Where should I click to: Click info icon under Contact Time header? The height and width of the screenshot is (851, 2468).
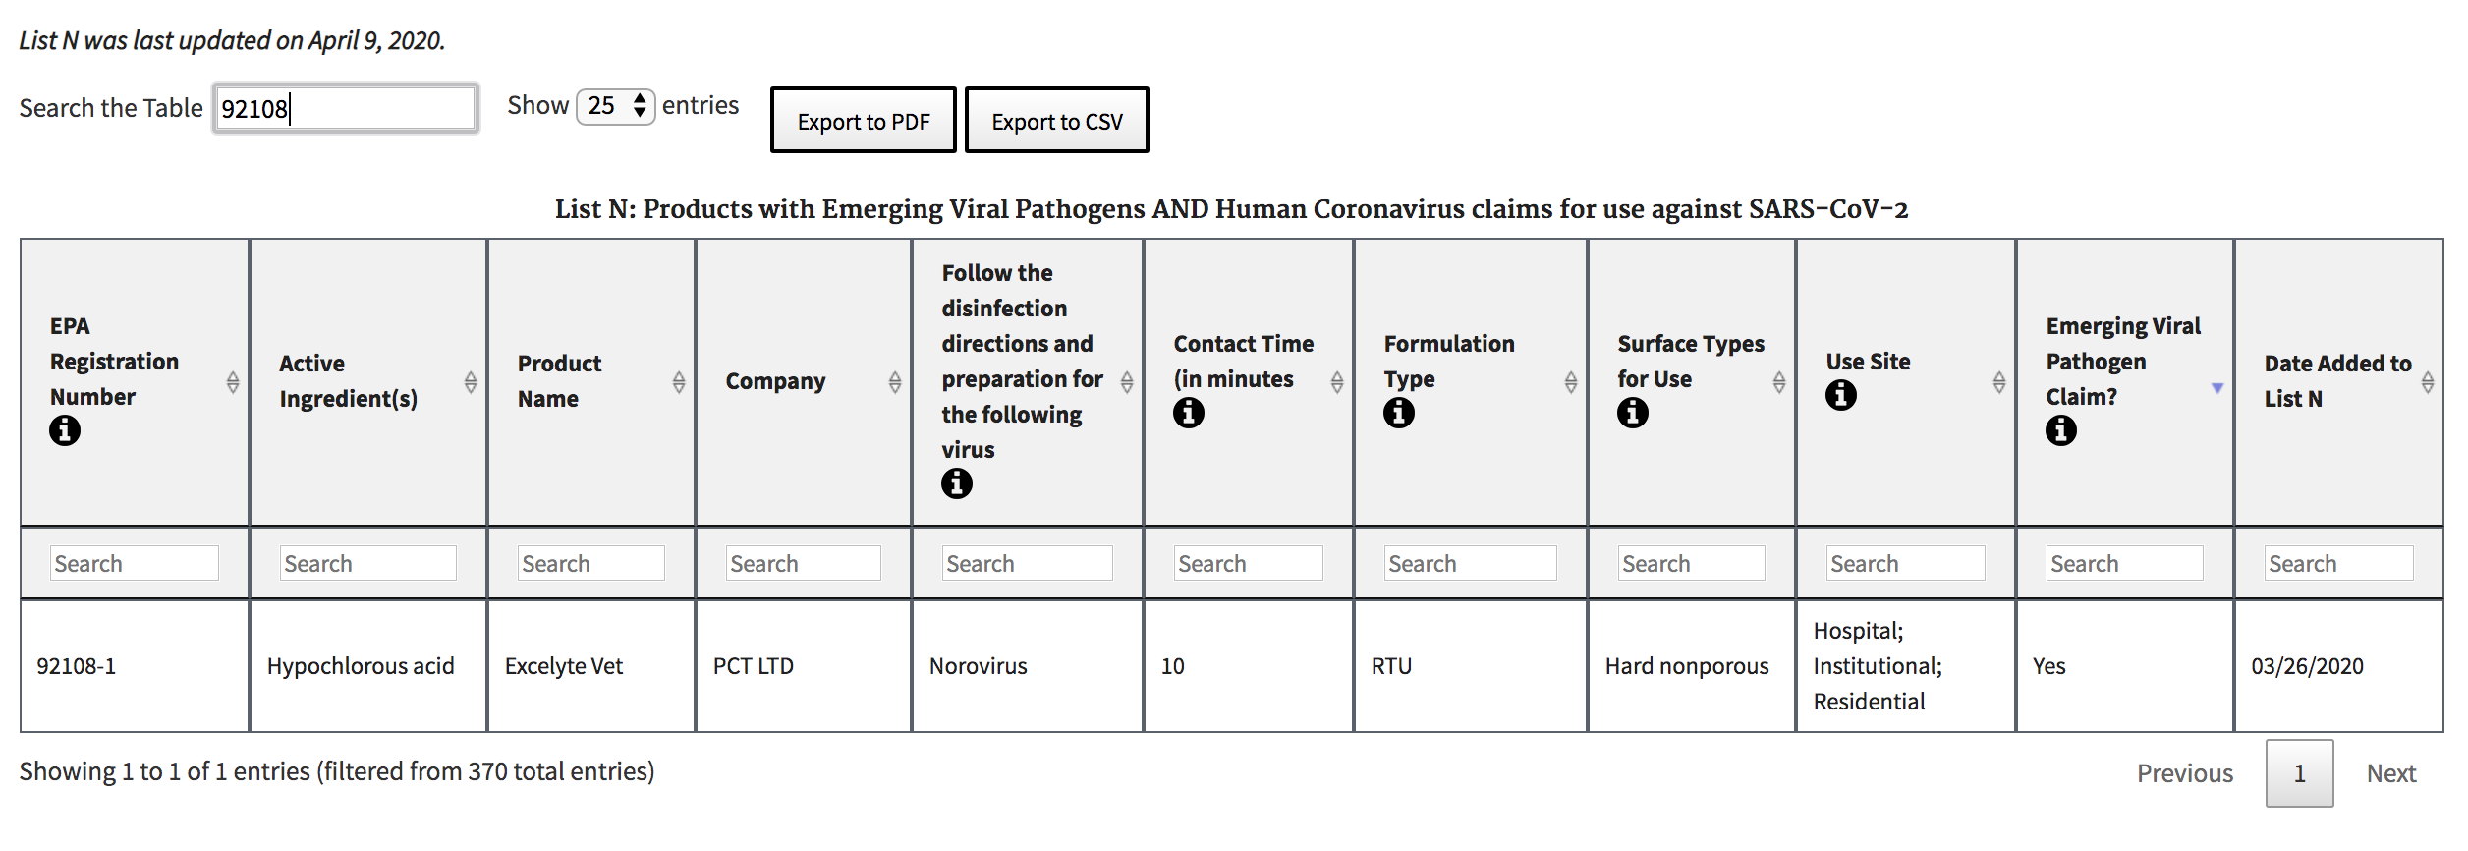(1188, 413)
